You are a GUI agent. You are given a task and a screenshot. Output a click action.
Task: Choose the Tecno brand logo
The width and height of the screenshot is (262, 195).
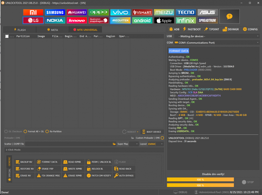pyautogui.click(x=186, y=12)
